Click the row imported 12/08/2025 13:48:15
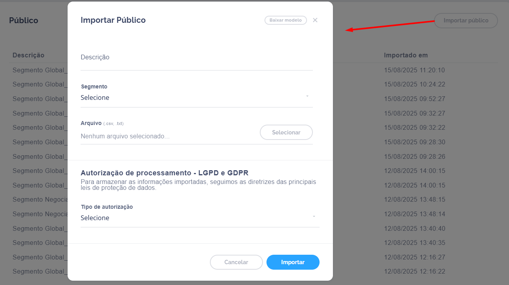The width and height of the screenshot is (509, 285). (414, 200)
